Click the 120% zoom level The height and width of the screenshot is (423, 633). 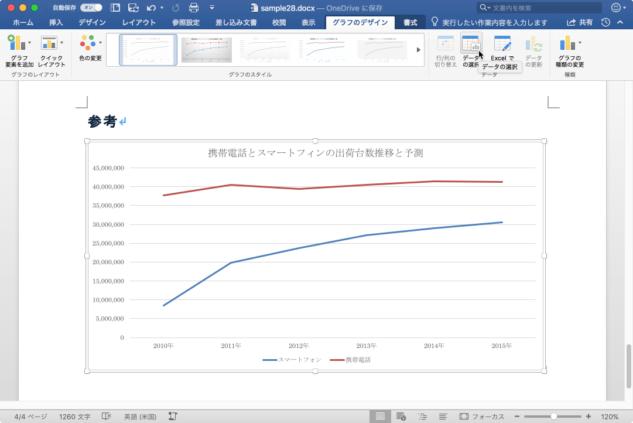click(610, 417)
